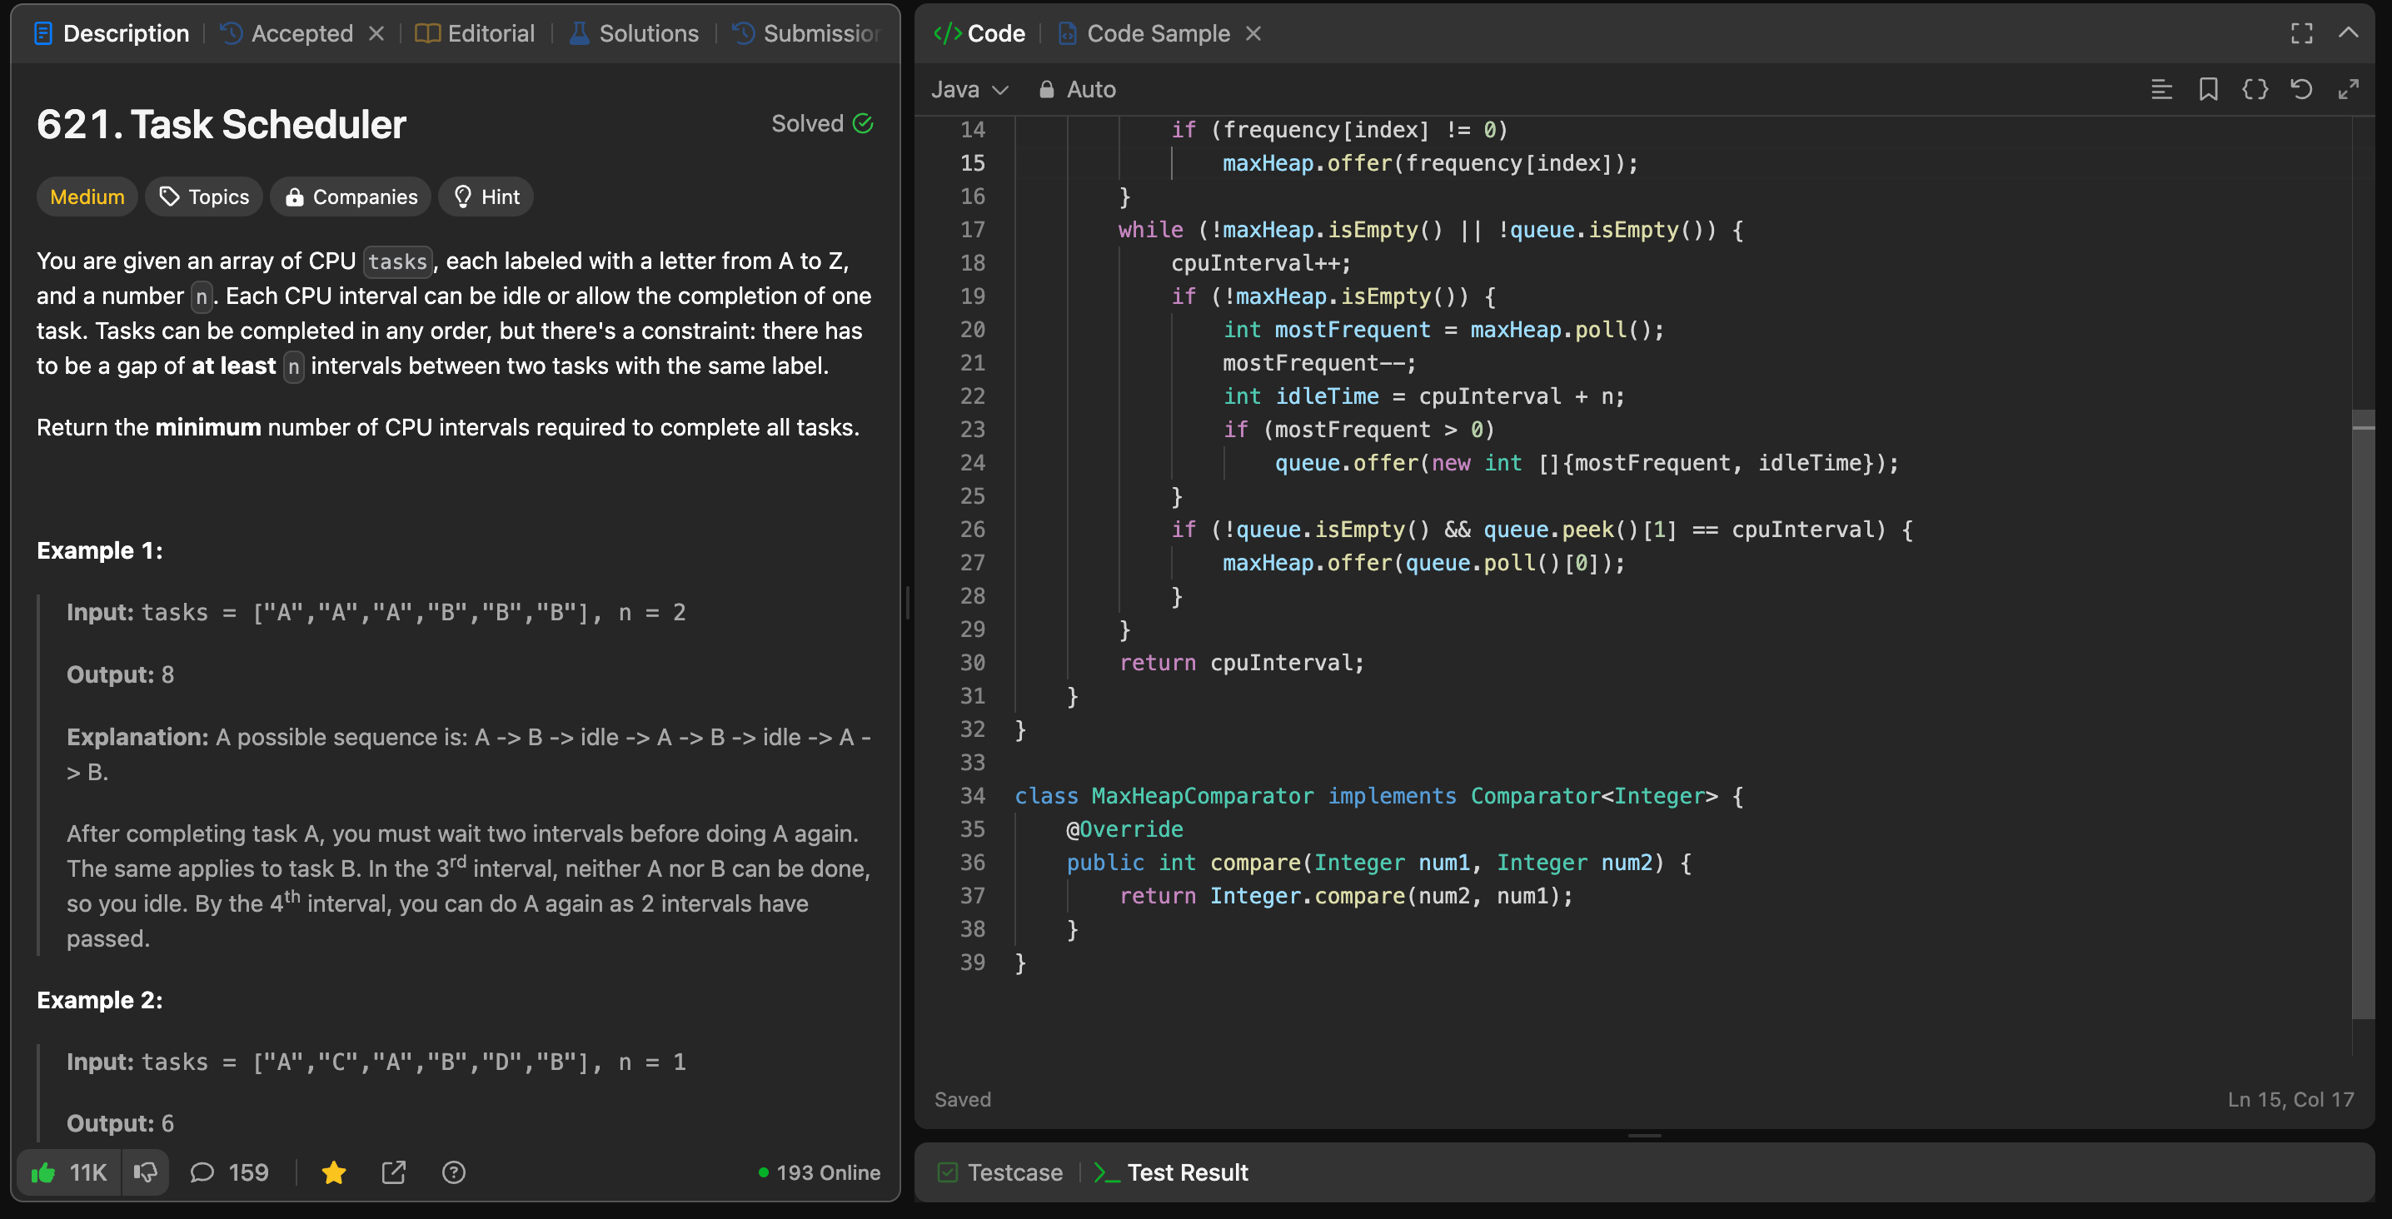Click the Hint button
The image size is (2392, 1219).
(486, 197)
